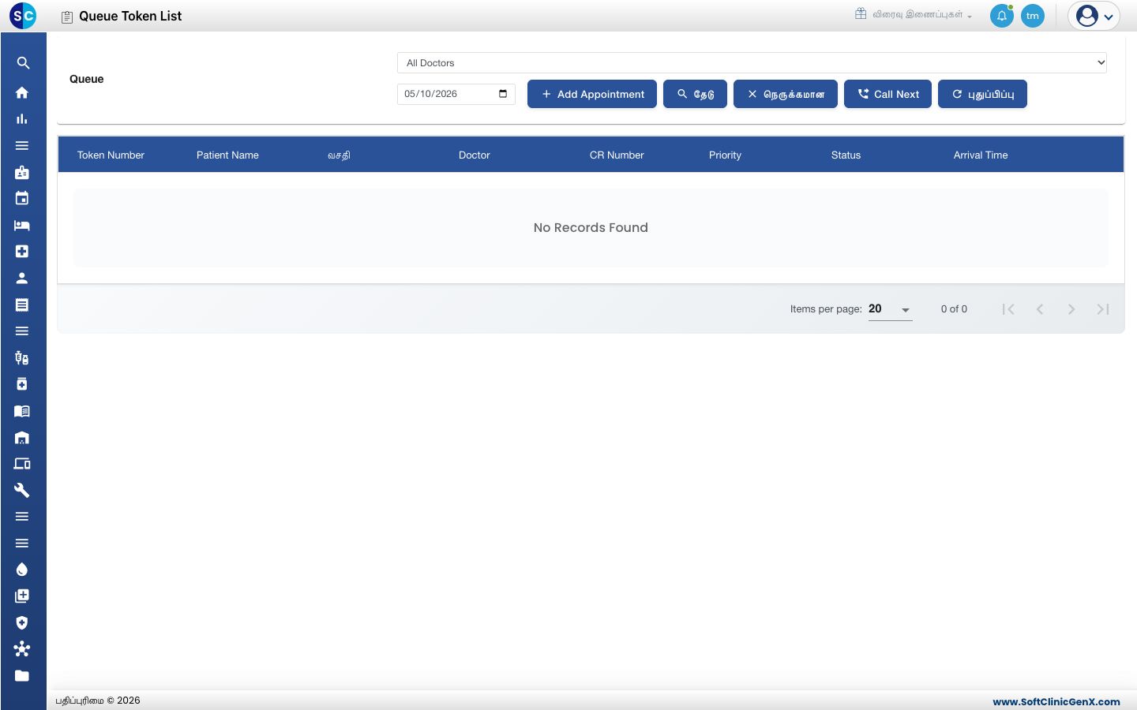
Task: Open the ID badge icon in sidebar
Action: click(22, 172)
